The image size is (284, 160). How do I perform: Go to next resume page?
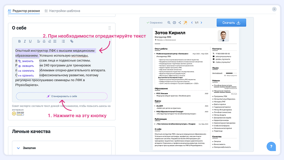point(201,23)
